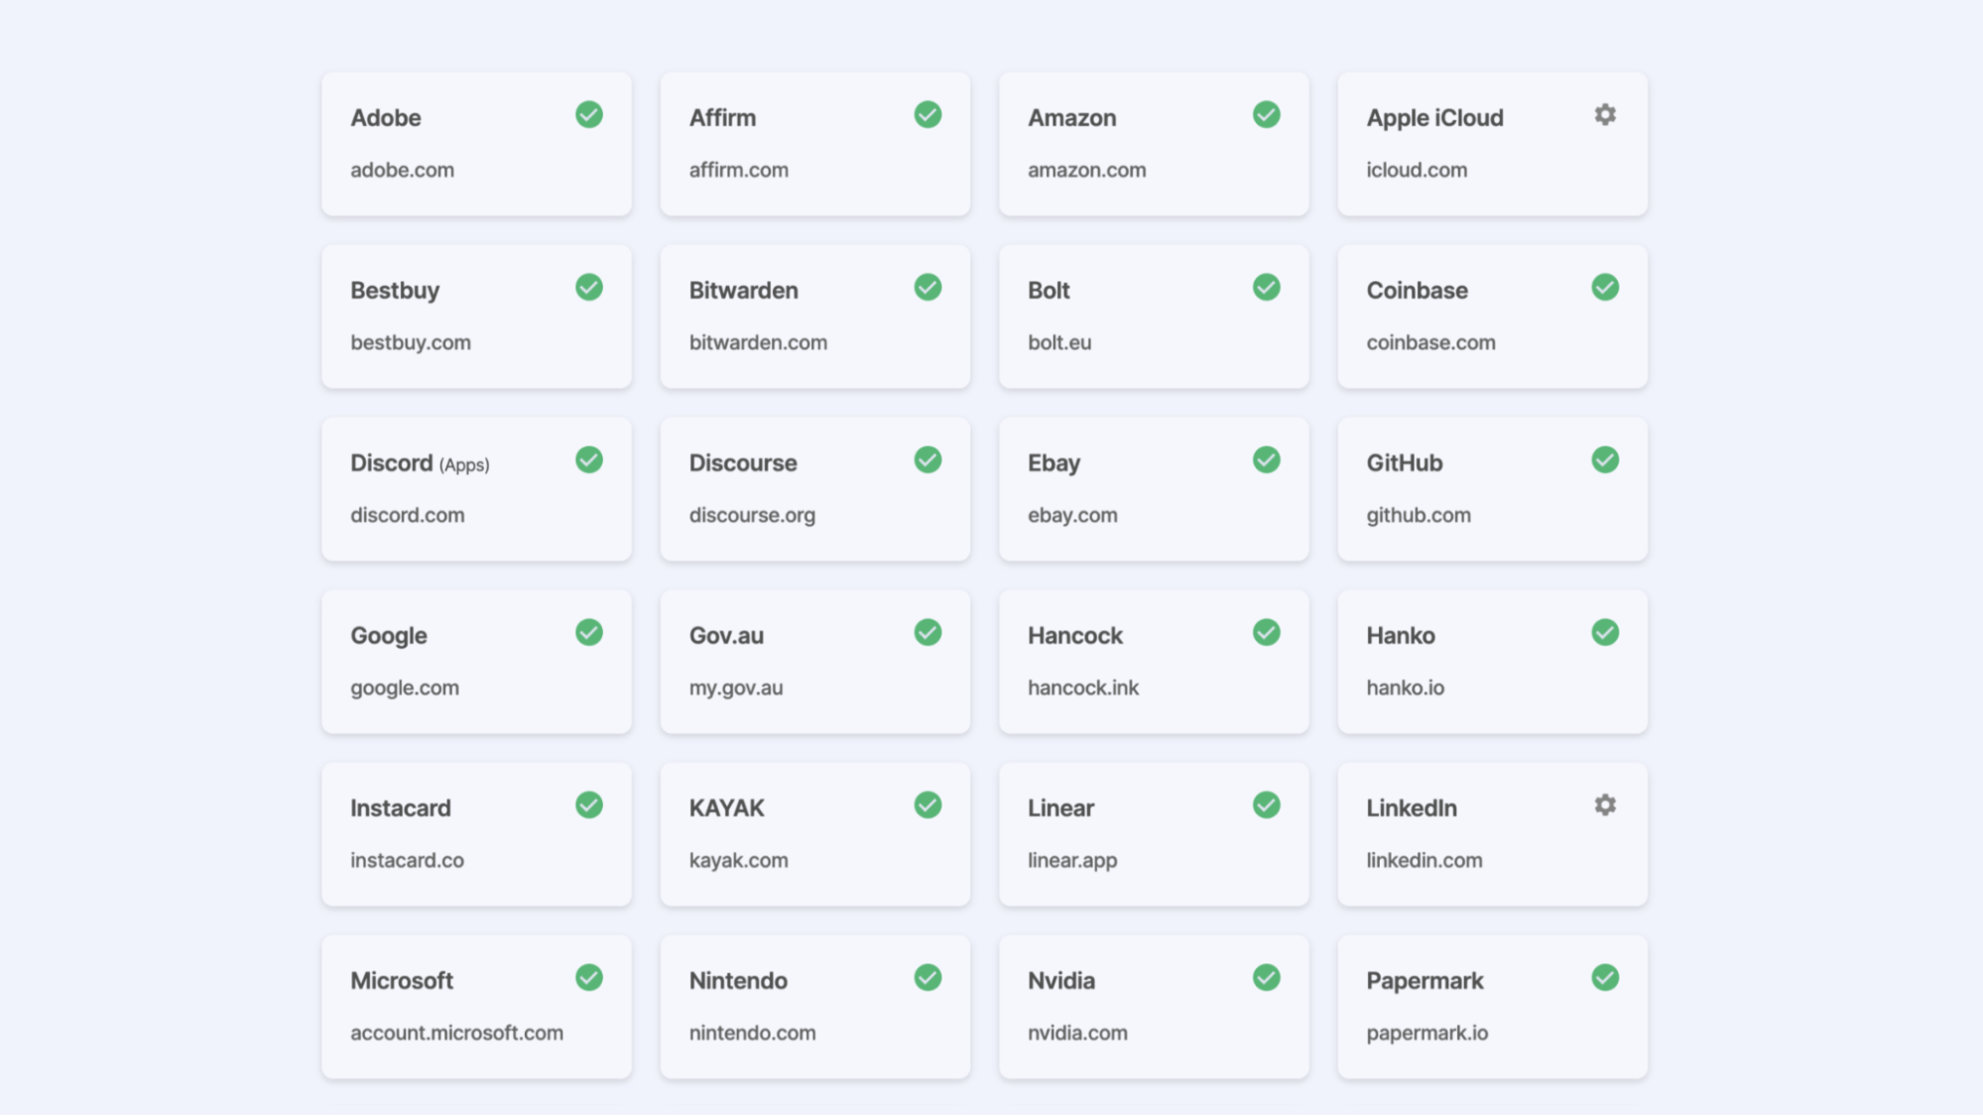Click the green checkmark on Ebay card

(1266, 459)
